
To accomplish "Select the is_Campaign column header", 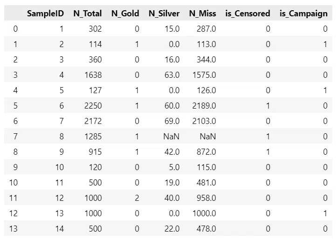I will 304,14.
